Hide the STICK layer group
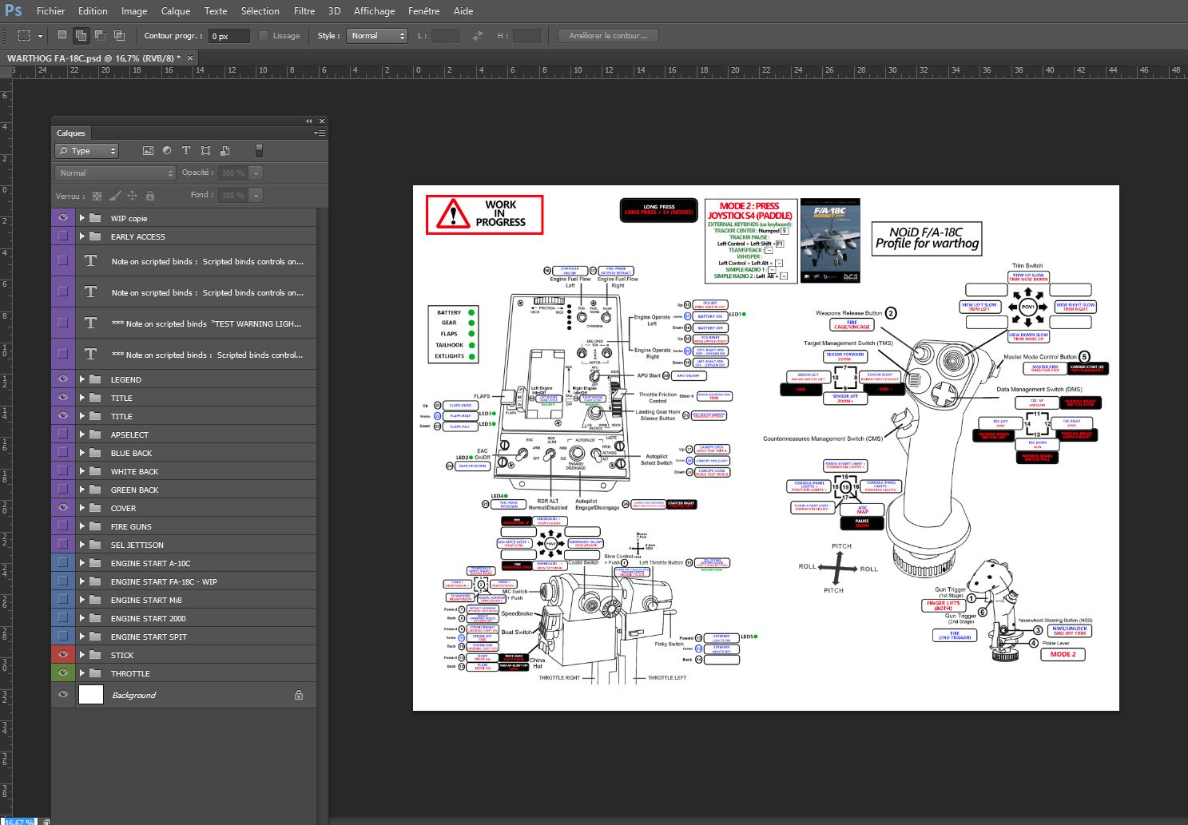This screenshot has height=825, width=1188. [63, 655]
